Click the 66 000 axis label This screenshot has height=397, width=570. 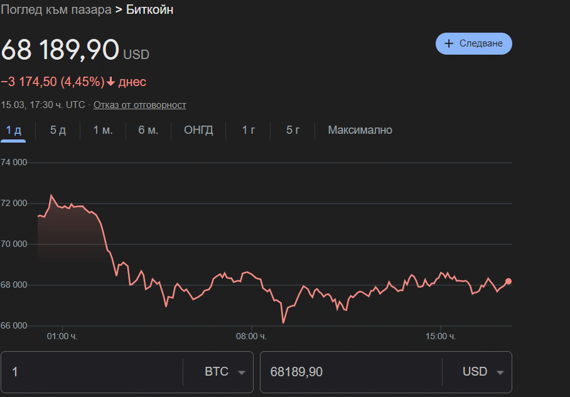pyautogui.click(x=14, y=325)
